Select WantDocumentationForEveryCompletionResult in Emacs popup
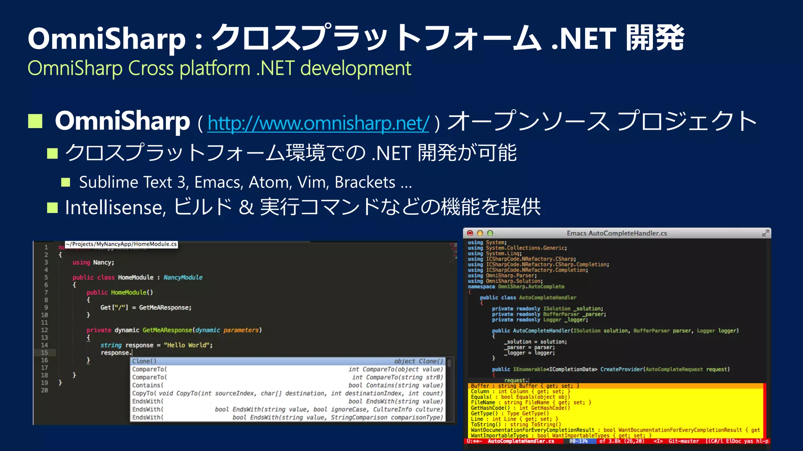 point(616,430)
